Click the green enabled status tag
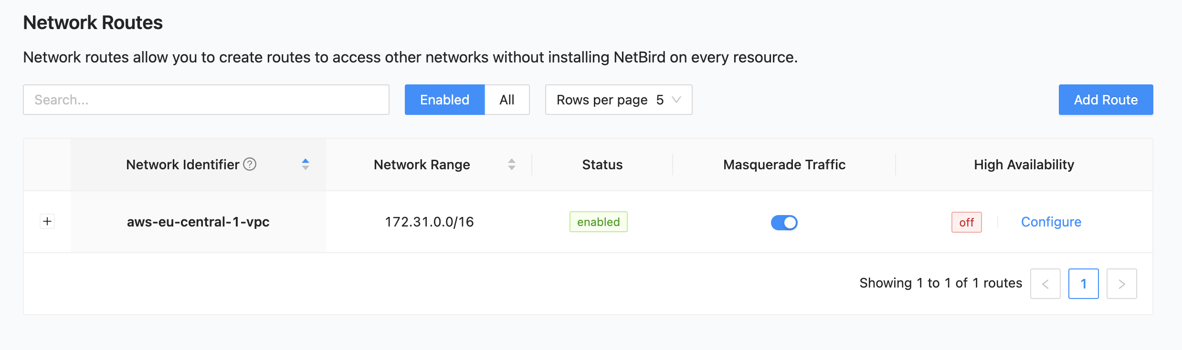Viewport: 1182px width, 350px height. pyautogui.click(x=598, y=222)
